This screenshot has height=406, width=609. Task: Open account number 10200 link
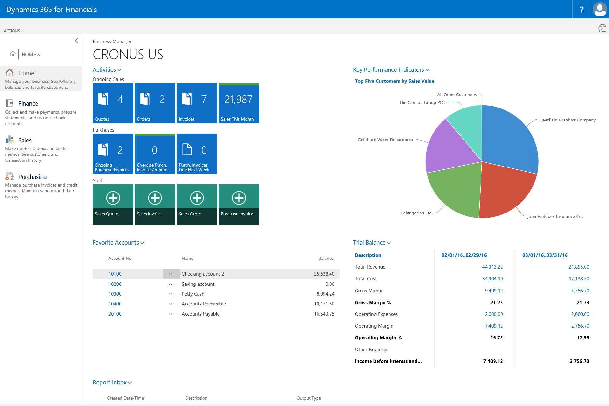click(115, 284)
